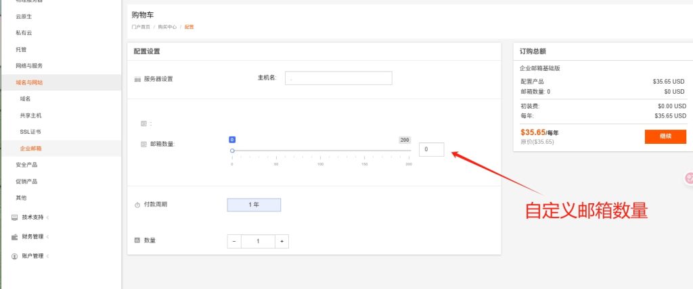Click the slider track near 100
This screenshot has width=693, height=289.
(320, 151)
